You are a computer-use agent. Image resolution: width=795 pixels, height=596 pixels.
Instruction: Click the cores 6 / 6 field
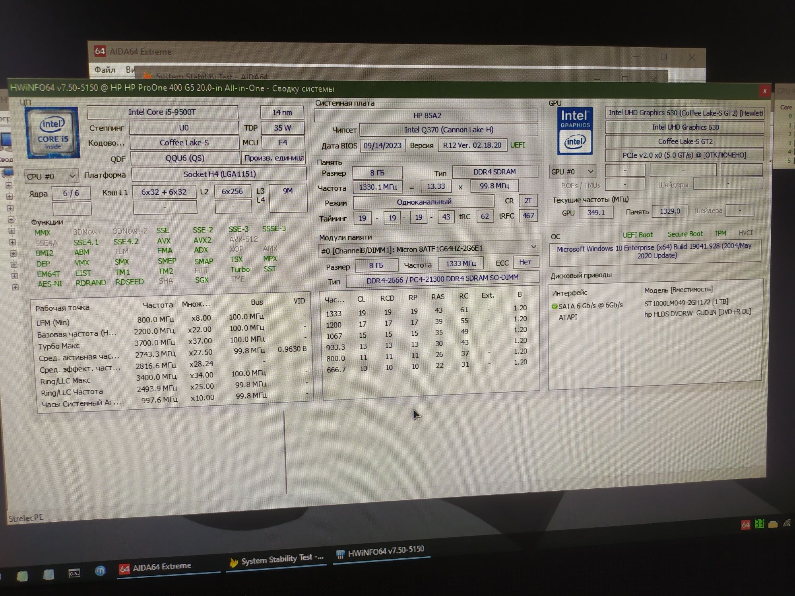(71, 194)
